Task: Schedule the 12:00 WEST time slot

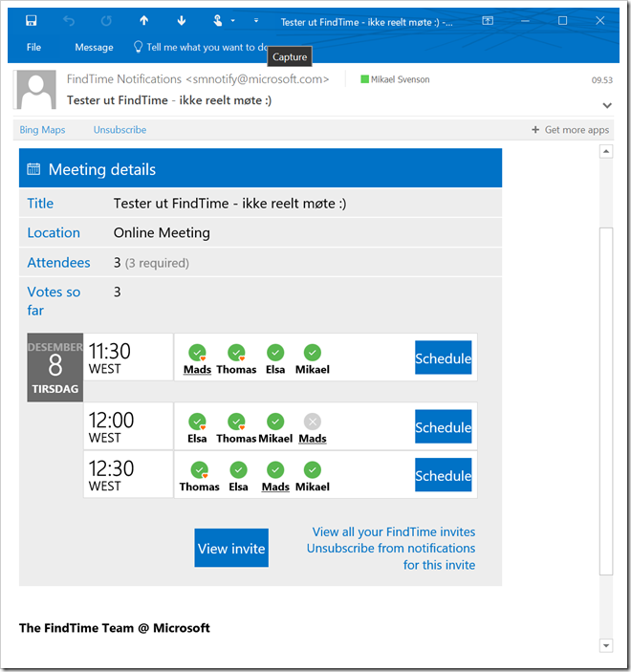Action: pyautogui.click(x=444, y=426)
